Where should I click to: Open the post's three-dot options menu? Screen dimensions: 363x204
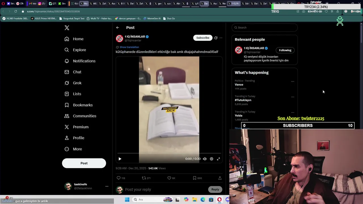pyautogui.click(x=221, y=38)
